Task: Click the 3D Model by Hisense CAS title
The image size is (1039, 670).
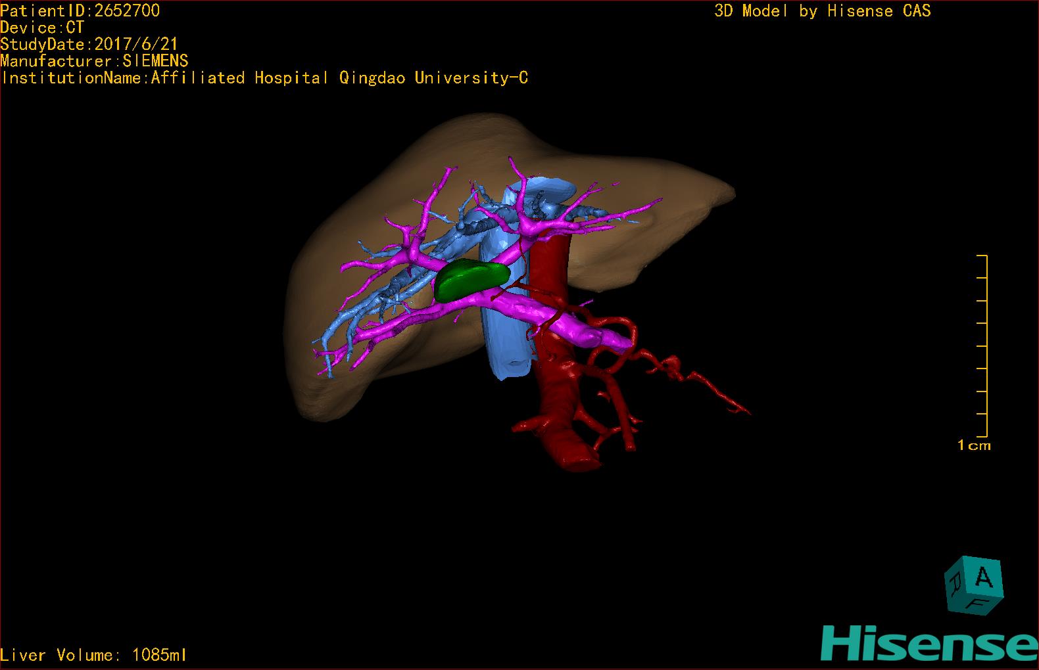Action: (x=823, y=11)
